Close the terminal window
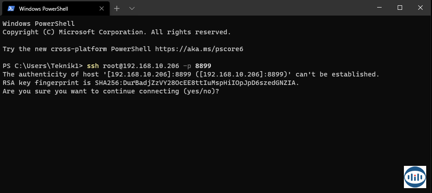 click(x=420, y=8)
